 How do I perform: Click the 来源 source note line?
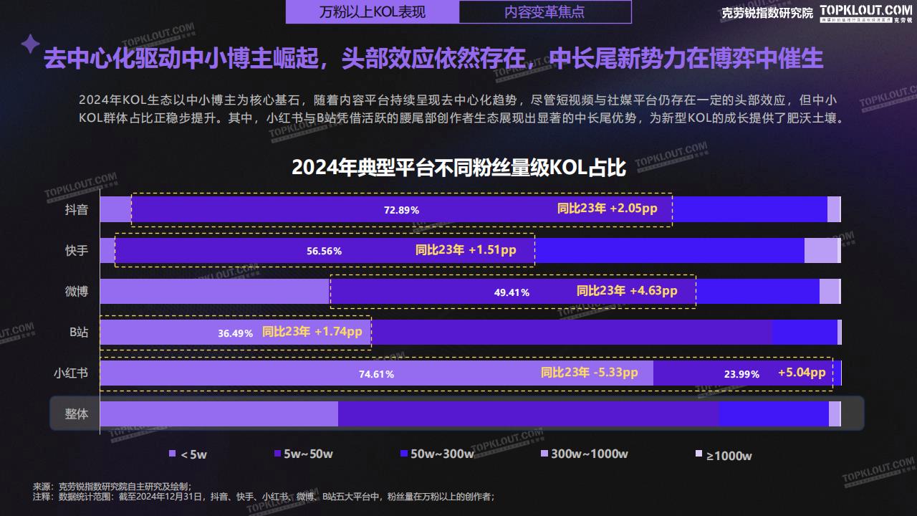112,487
